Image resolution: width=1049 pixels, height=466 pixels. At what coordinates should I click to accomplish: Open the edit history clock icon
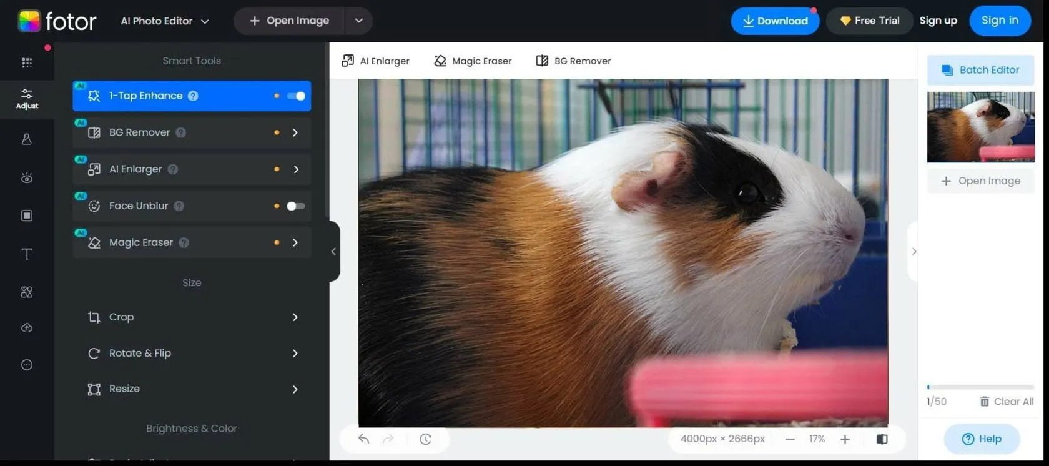(x=425, y=439)
